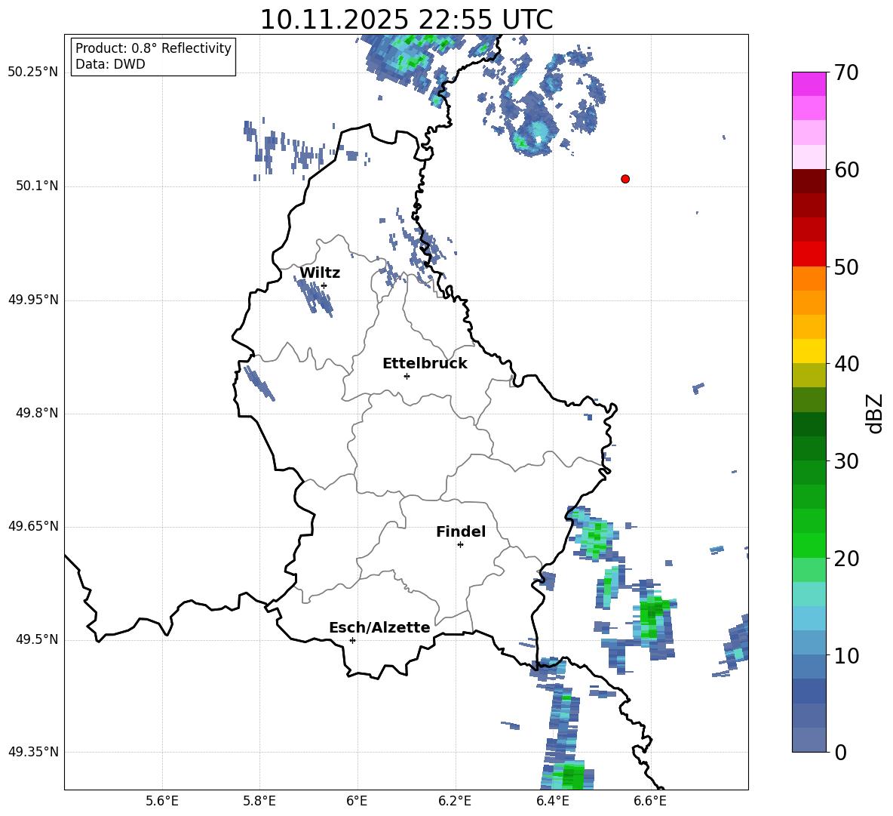Click the 50.25°N latitude tick label
The image size is (893, 816).
(x=33, y=72)
